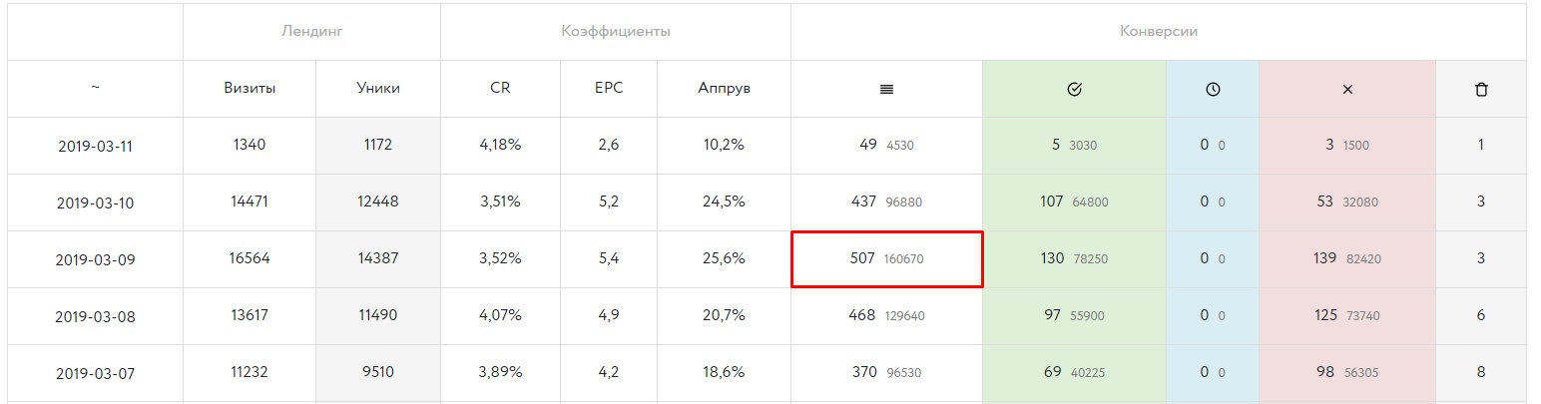Sort by the Уники column header
Screen dimensions: 1541x404
(378, 88)
